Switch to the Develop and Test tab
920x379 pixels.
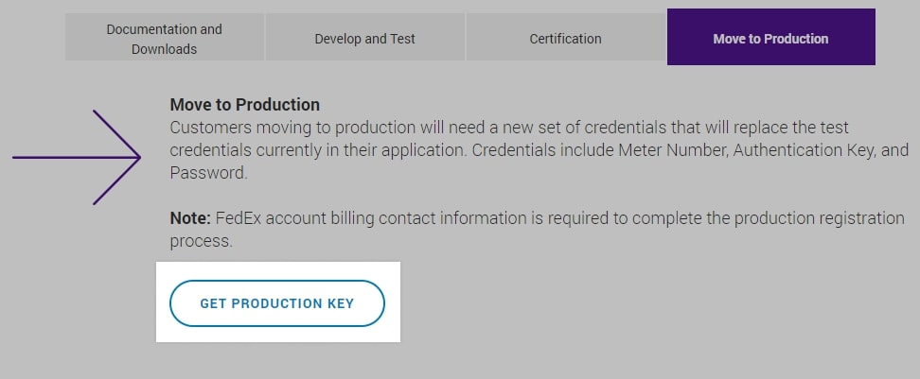click(364, 39)
